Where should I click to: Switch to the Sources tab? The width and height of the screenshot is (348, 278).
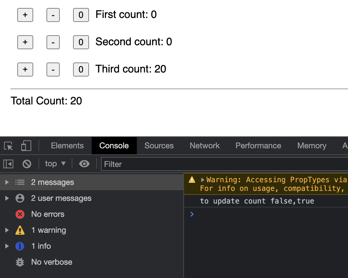click(x=159, y=146)
